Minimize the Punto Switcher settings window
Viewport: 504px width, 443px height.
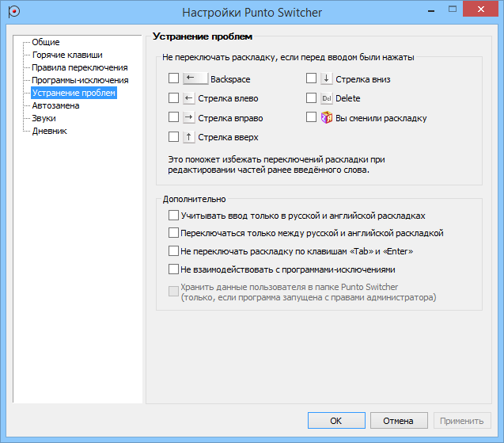click(x=431, y=10)
